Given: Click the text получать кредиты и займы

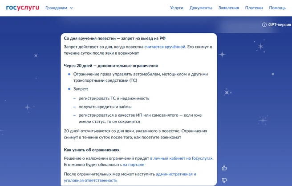Looking at the screenshot, I should point(105,107).
